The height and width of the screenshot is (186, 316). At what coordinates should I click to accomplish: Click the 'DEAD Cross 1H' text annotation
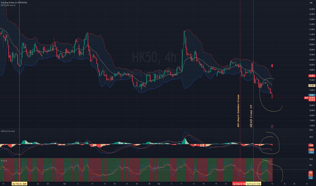click(251, 116)
